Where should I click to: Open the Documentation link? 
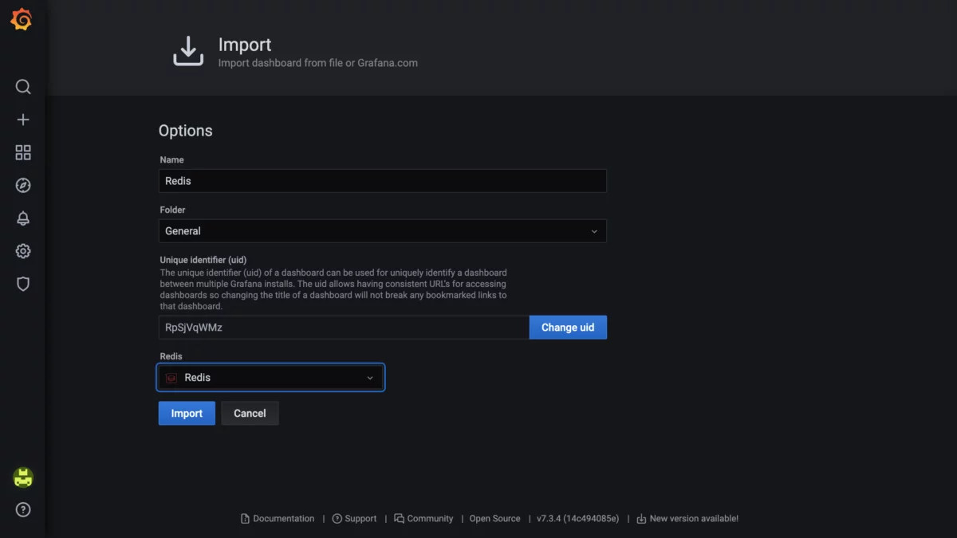pos(283,519)
